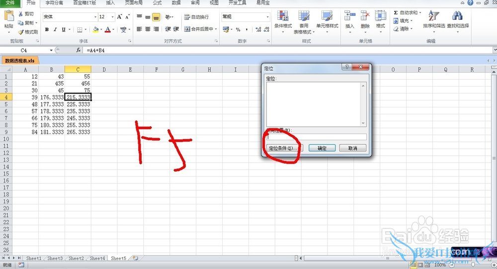Click cell A1 containing 12
This screenshot has height=269, width=497.
(25, 77)
